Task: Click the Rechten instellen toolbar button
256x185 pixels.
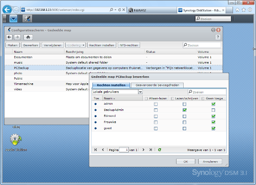Action: [x=102, y=45]
